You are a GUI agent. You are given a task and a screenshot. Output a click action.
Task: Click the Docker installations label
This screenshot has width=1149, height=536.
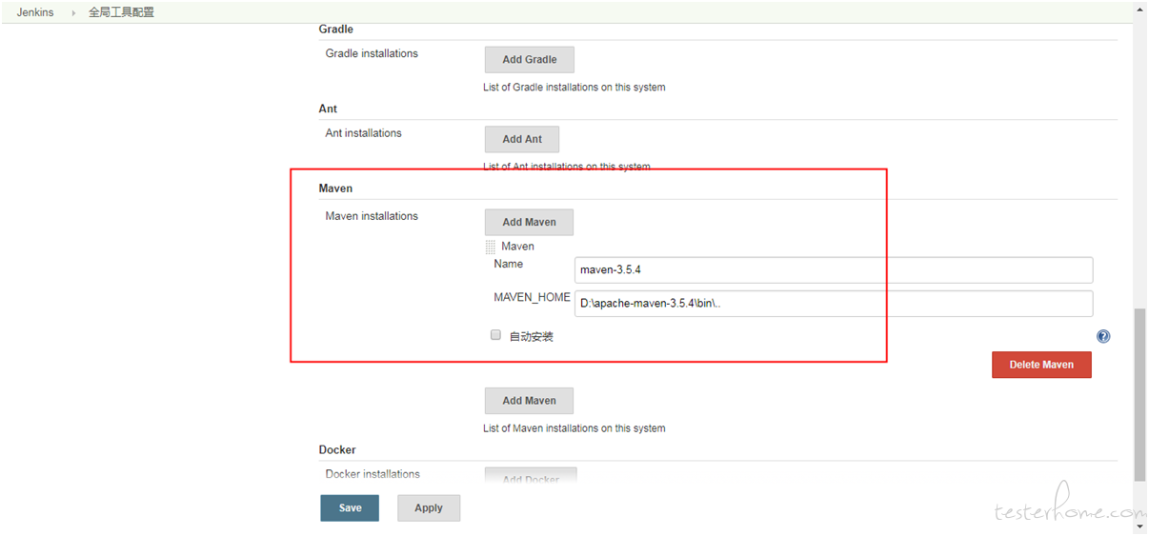click(x=373, y=474)
